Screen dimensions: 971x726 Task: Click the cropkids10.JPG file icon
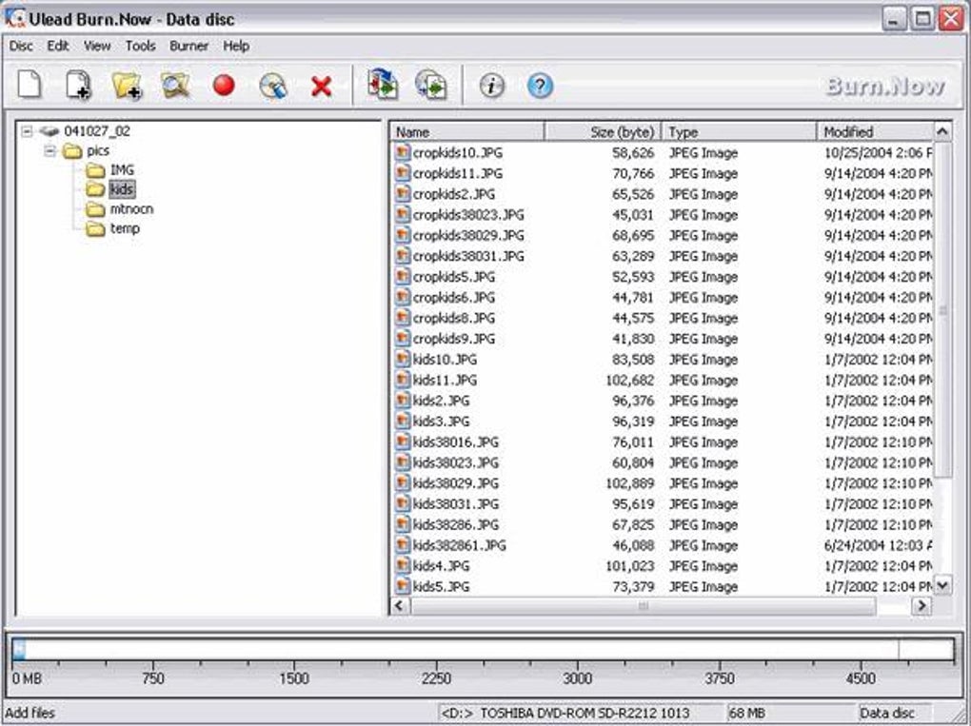[x=403, y=152]
